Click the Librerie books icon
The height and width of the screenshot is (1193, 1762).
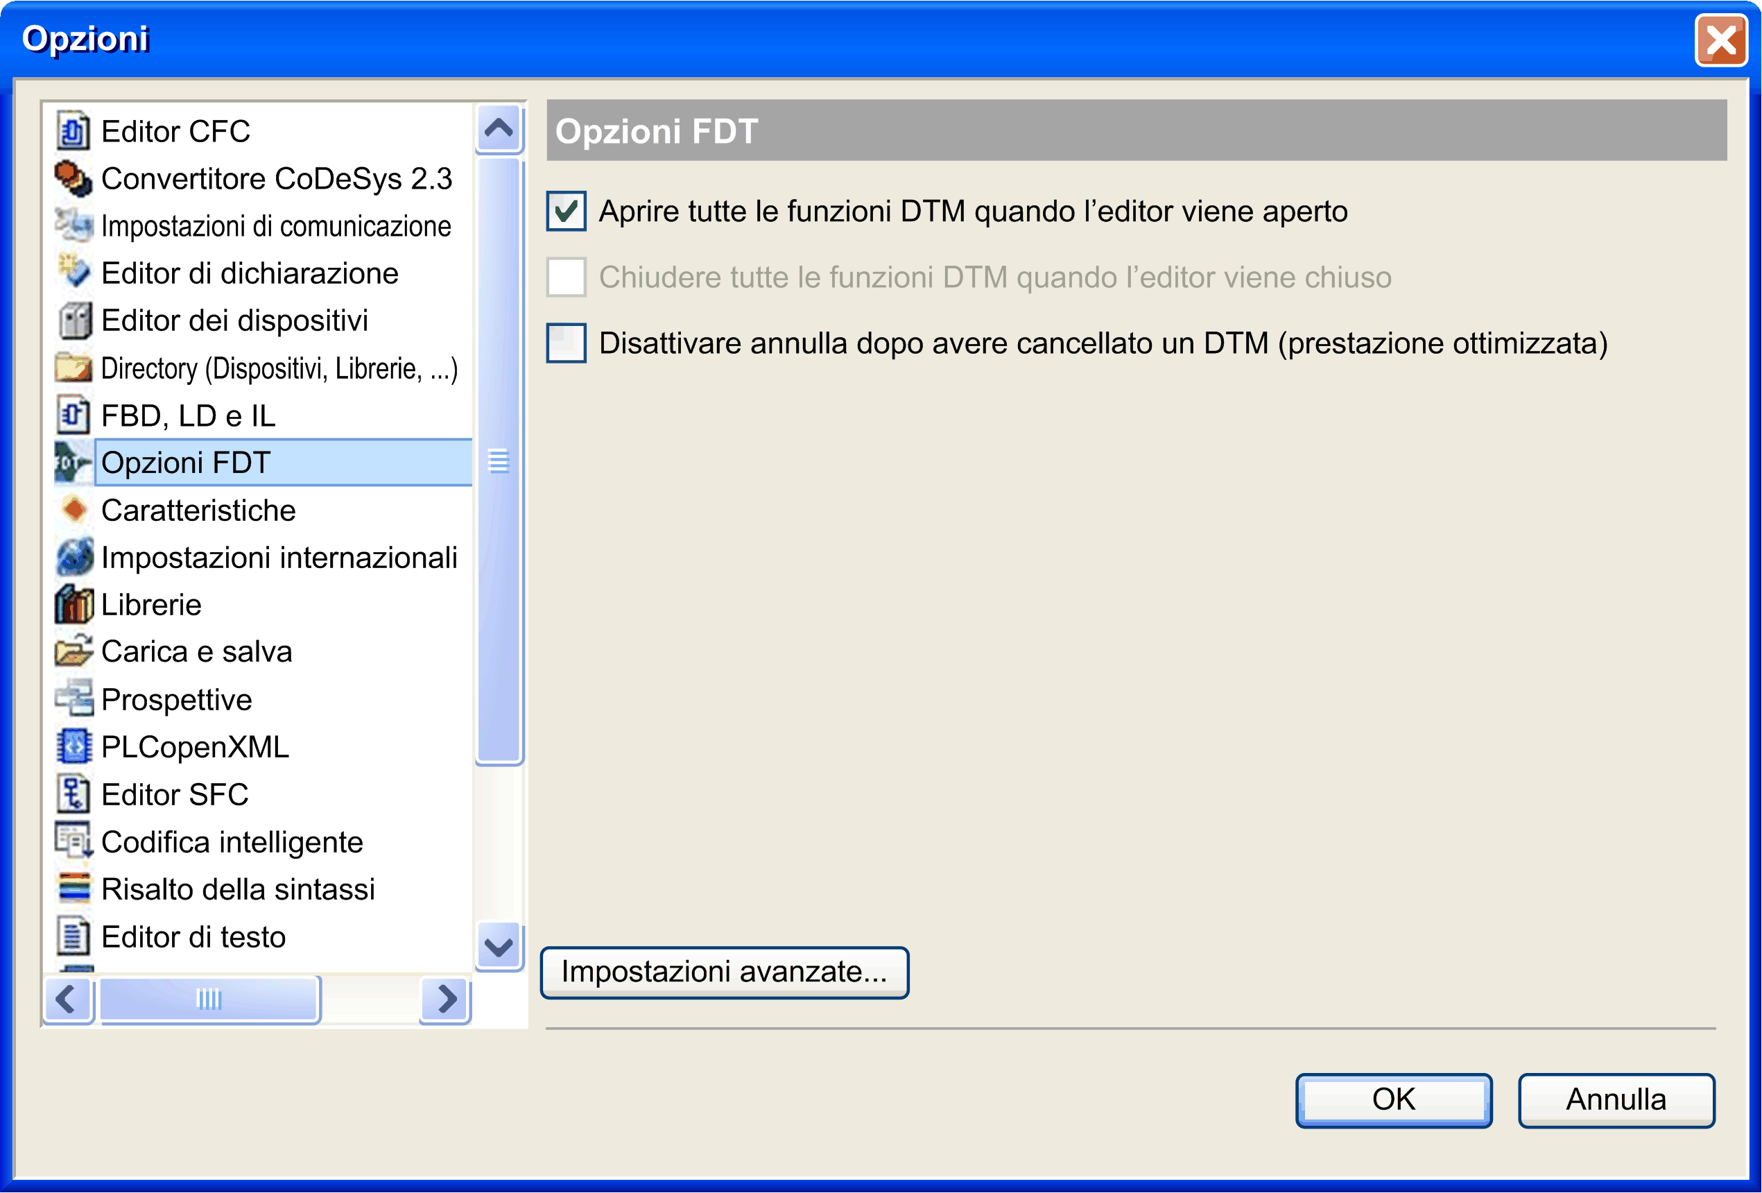(73, 606)
